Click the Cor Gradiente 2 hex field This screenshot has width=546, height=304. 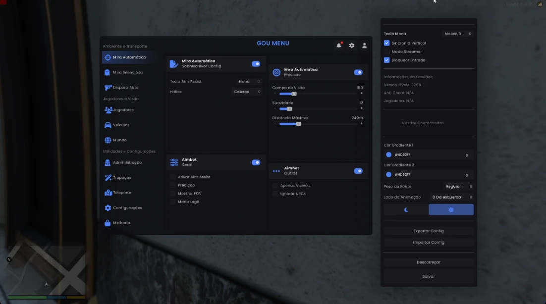tap(429, 175)
